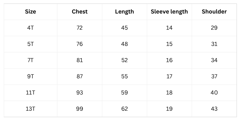Select chest value 72
The width and height of the screenshot is (240, 120).
tap(79, 28)
